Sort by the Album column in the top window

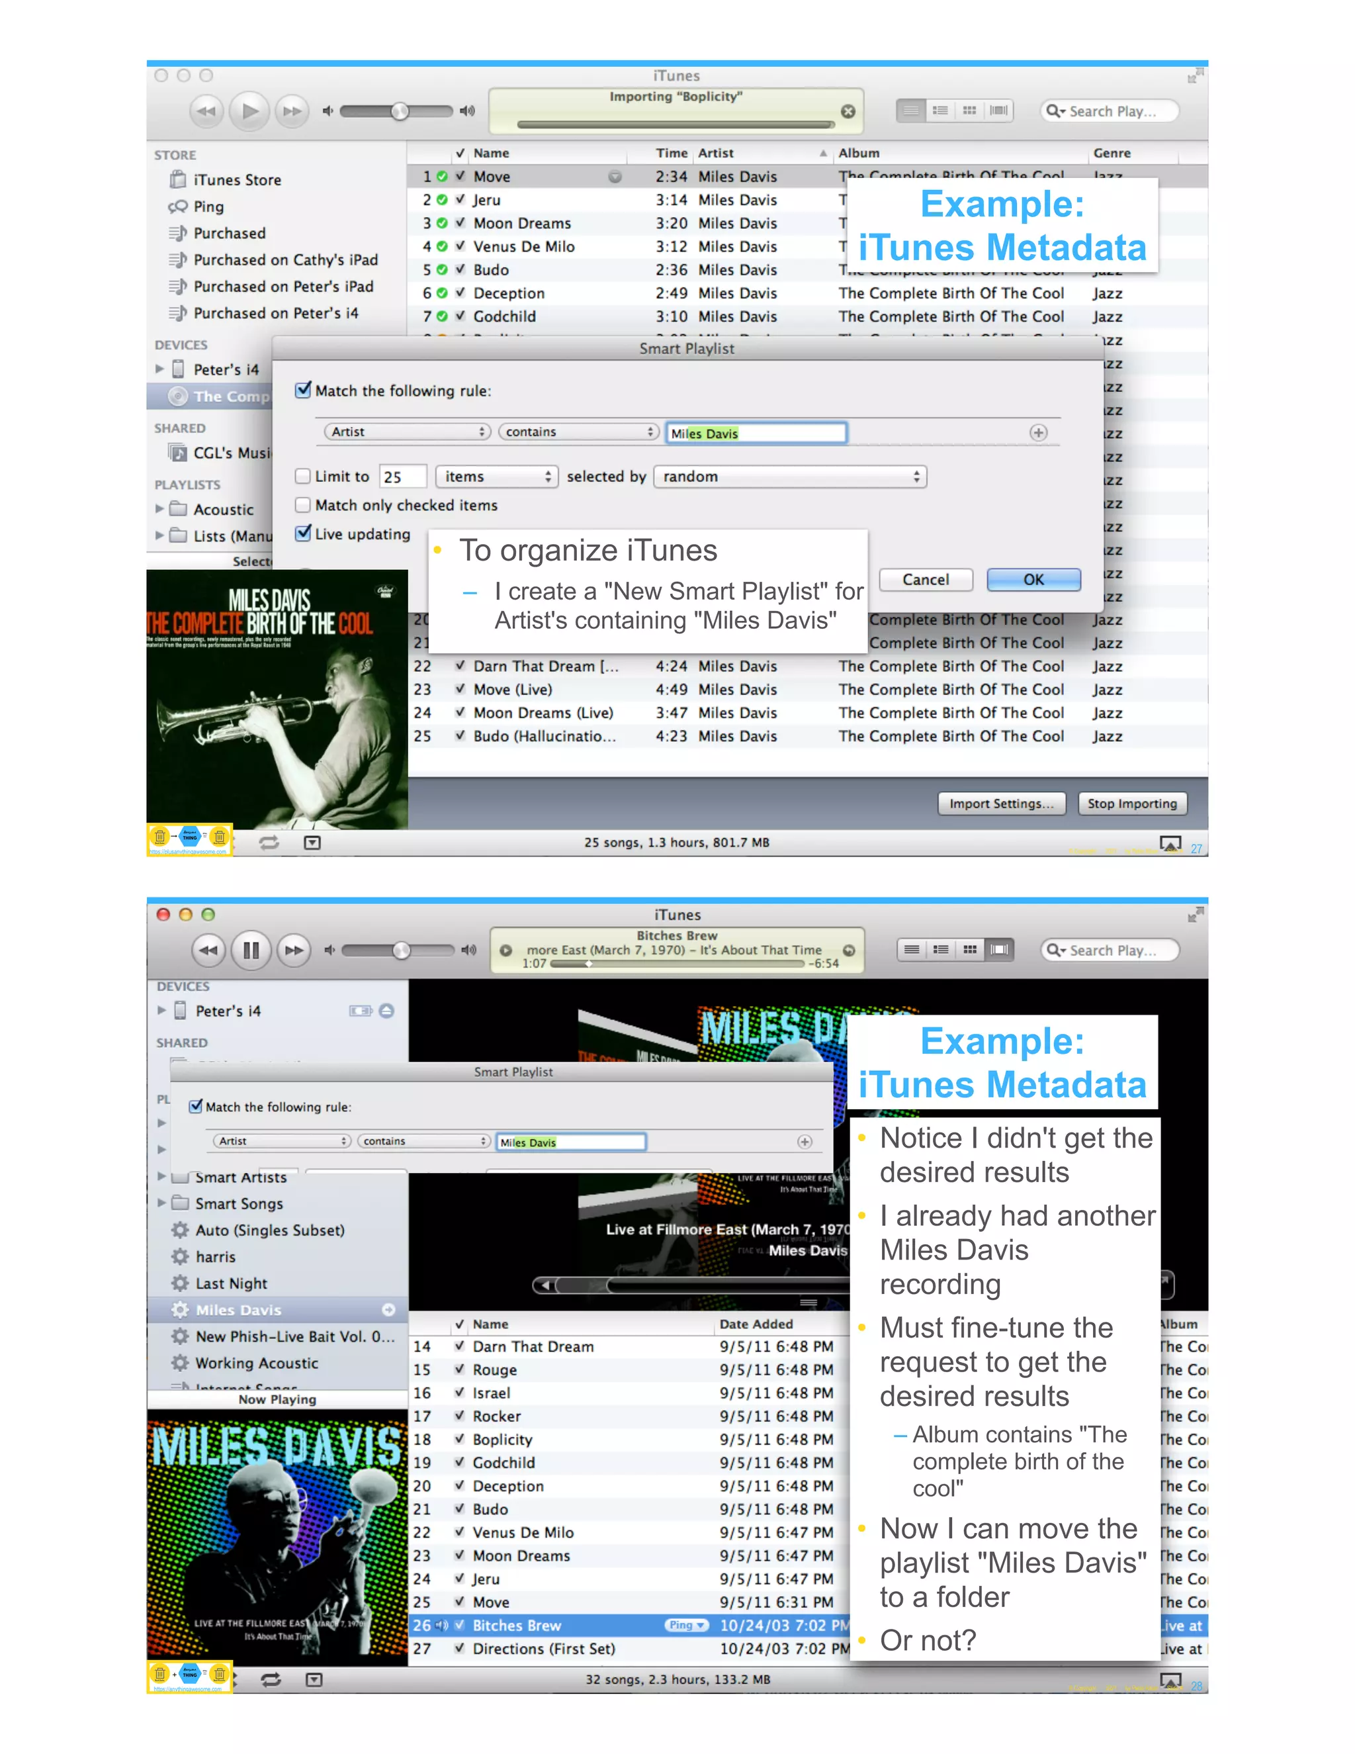960,154
